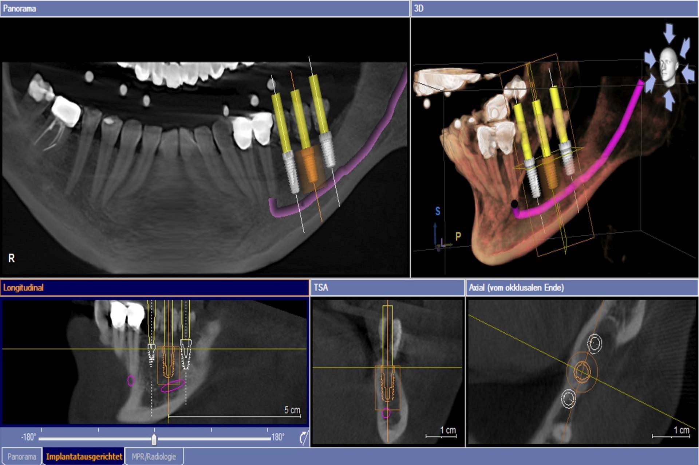Switch to the bottom Panorama tab
Screen dimensions: 699x465
tap(22, 457)
